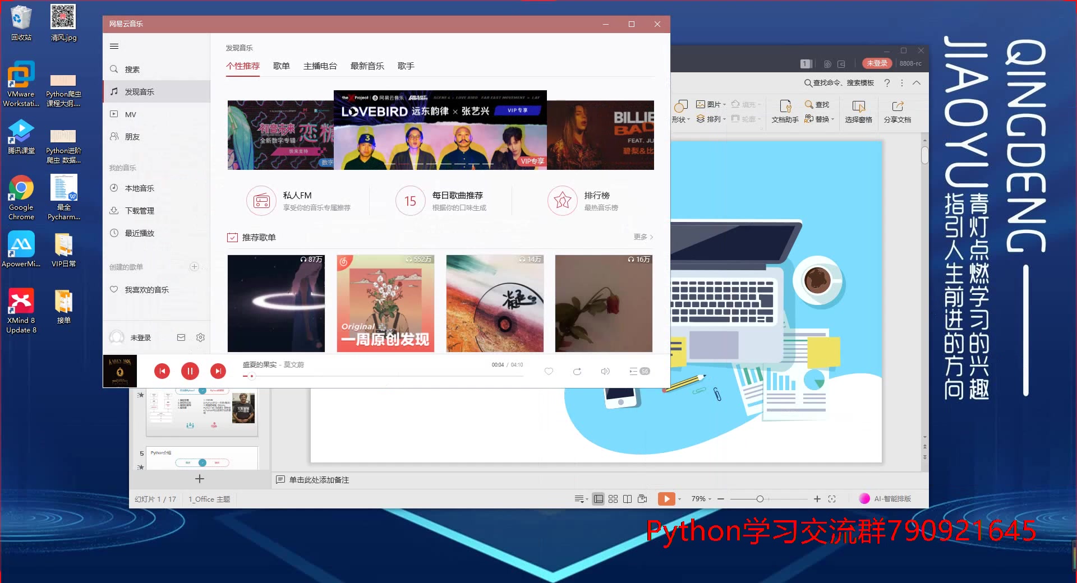Open current song album art thumbnail
The height and width of the screenshot is (583, 1077).
coord(119,371)
